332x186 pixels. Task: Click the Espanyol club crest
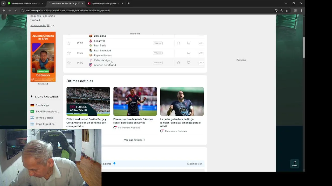pyautogui.click(x=91, y=41)
